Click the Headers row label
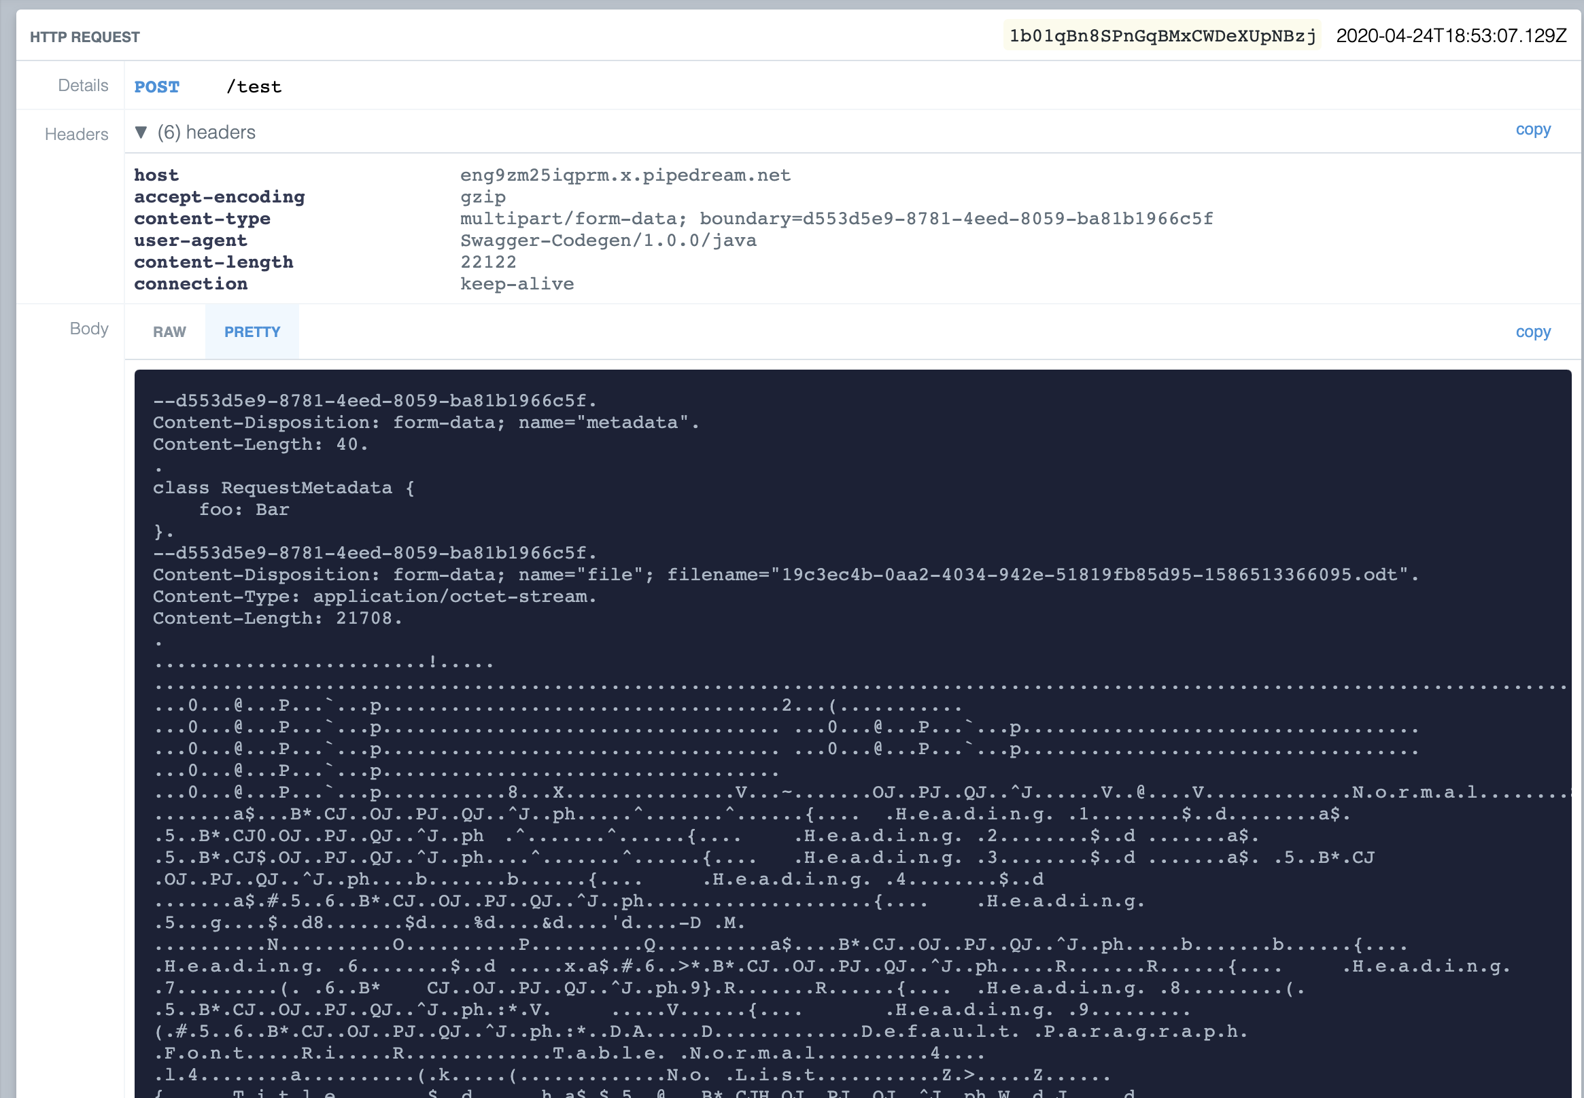The width and height of the screenshot is (1584, 1098). point(76,134)
